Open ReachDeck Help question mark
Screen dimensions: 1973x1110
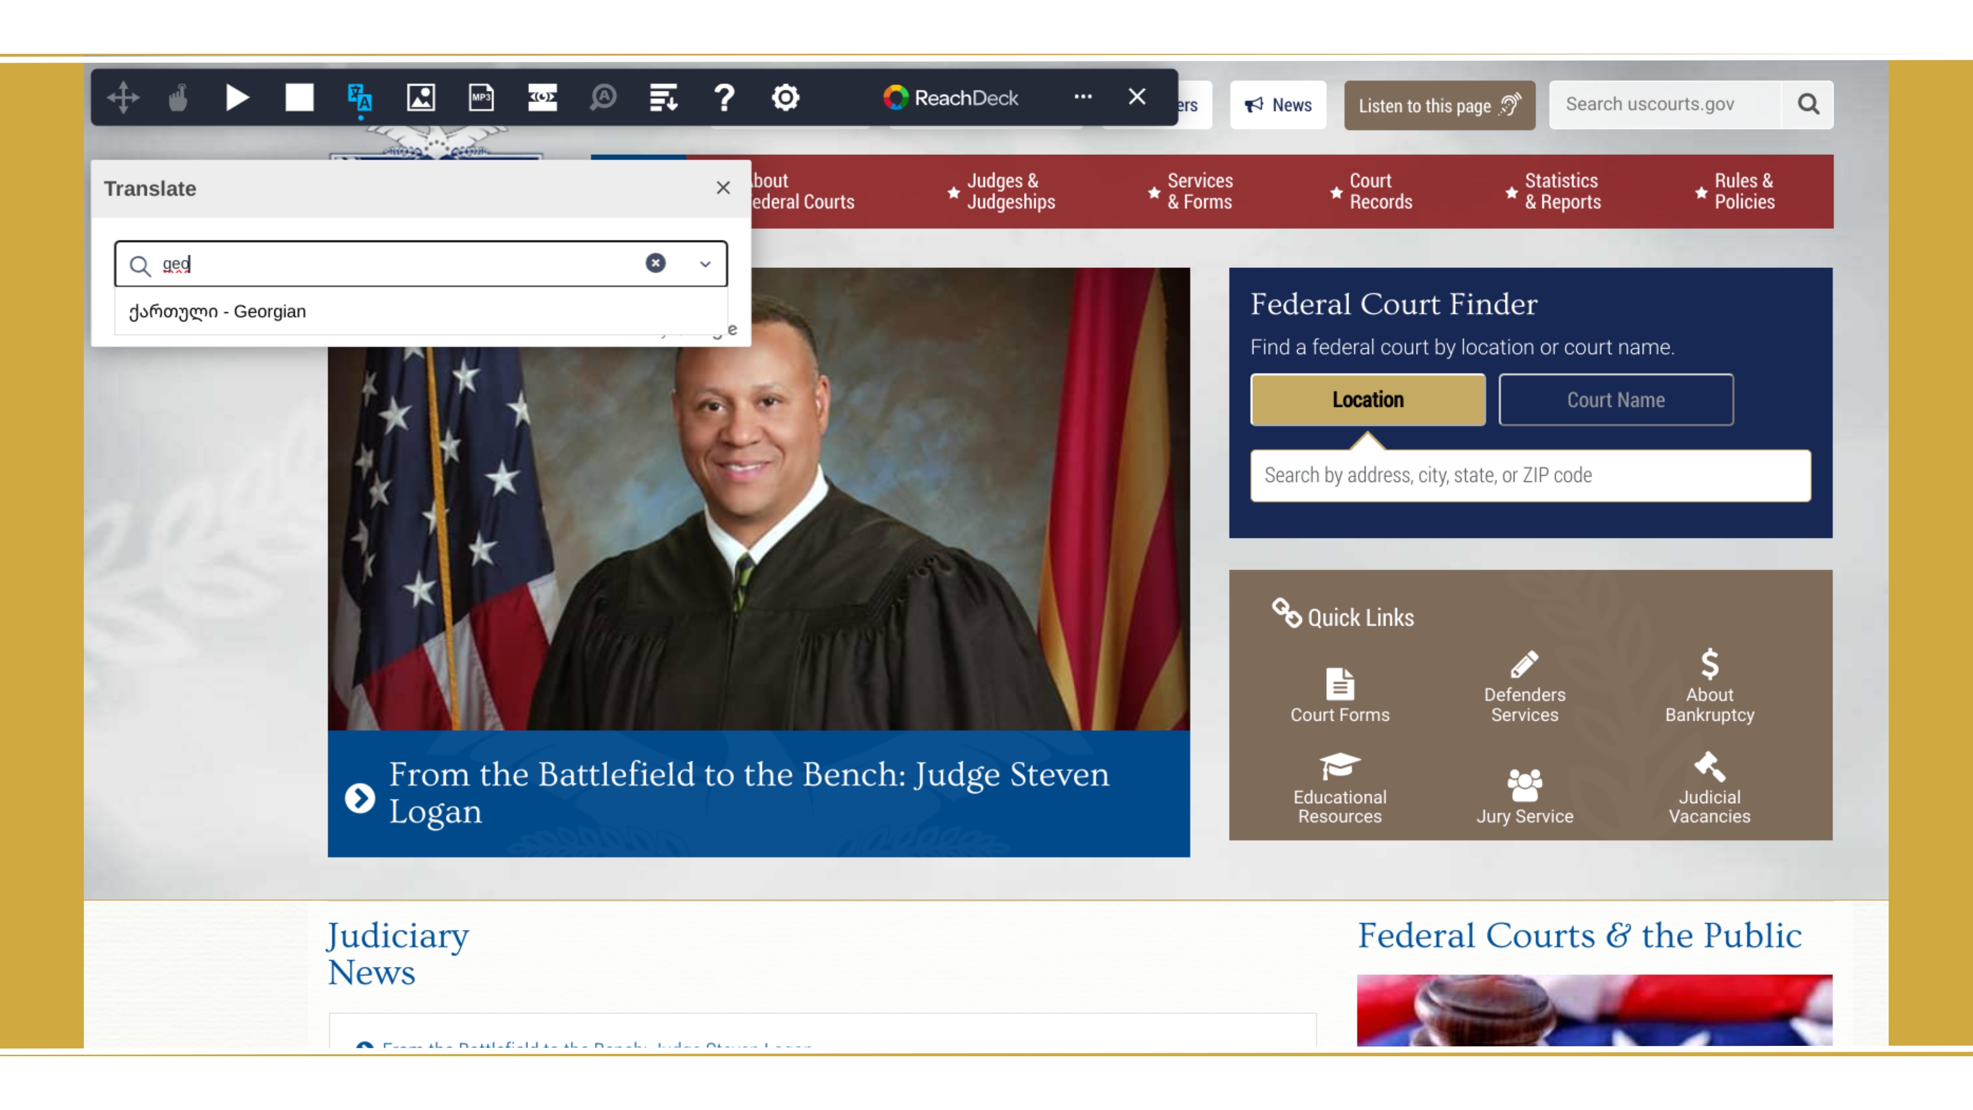(724, 97)
